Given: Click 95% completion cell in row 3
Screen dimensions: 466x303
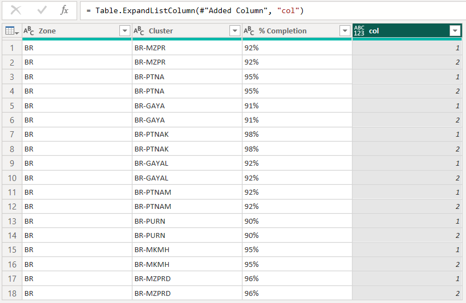Looking at the screenshot, I should click(x=297, y=77).
